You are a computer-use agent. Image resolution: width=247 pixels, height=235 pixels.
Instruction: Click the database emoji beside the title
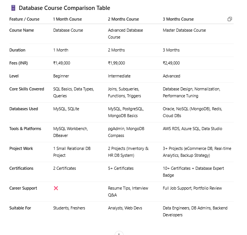(13, 8)
